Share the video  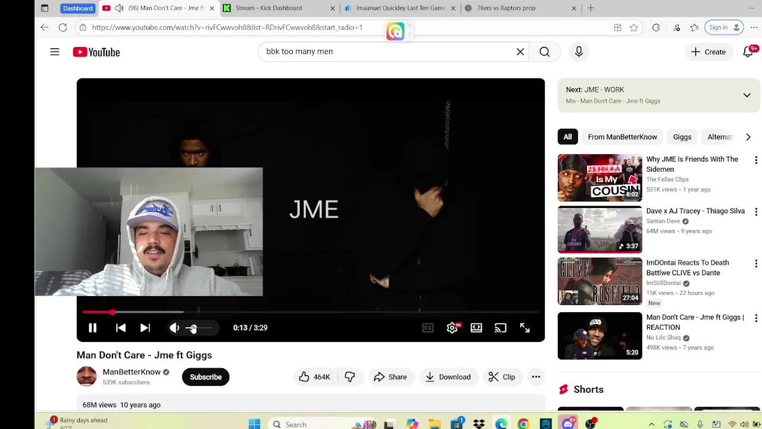tap(390, 377)
